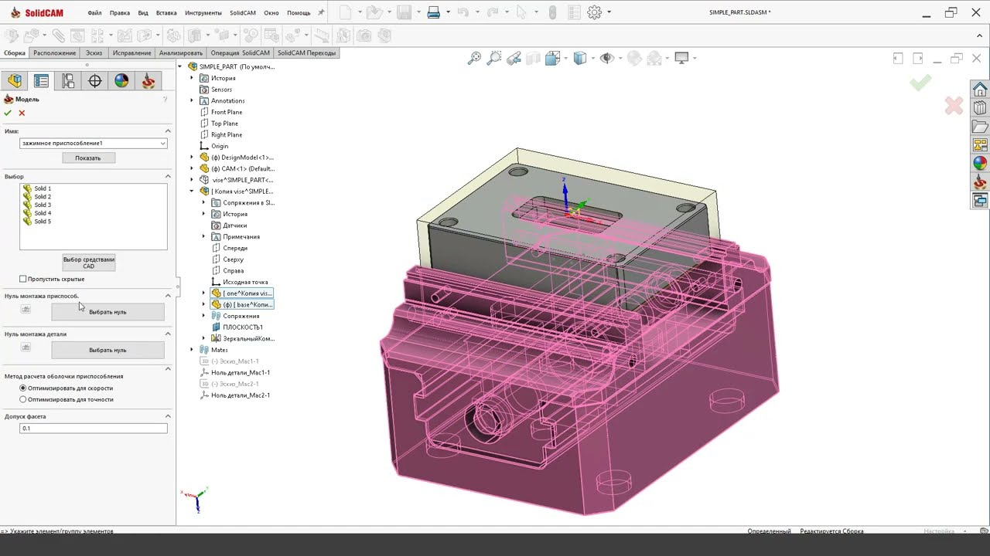Click the Options gear icon

594,12
